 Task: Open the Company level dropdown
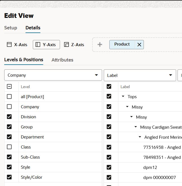coord(53,75)
